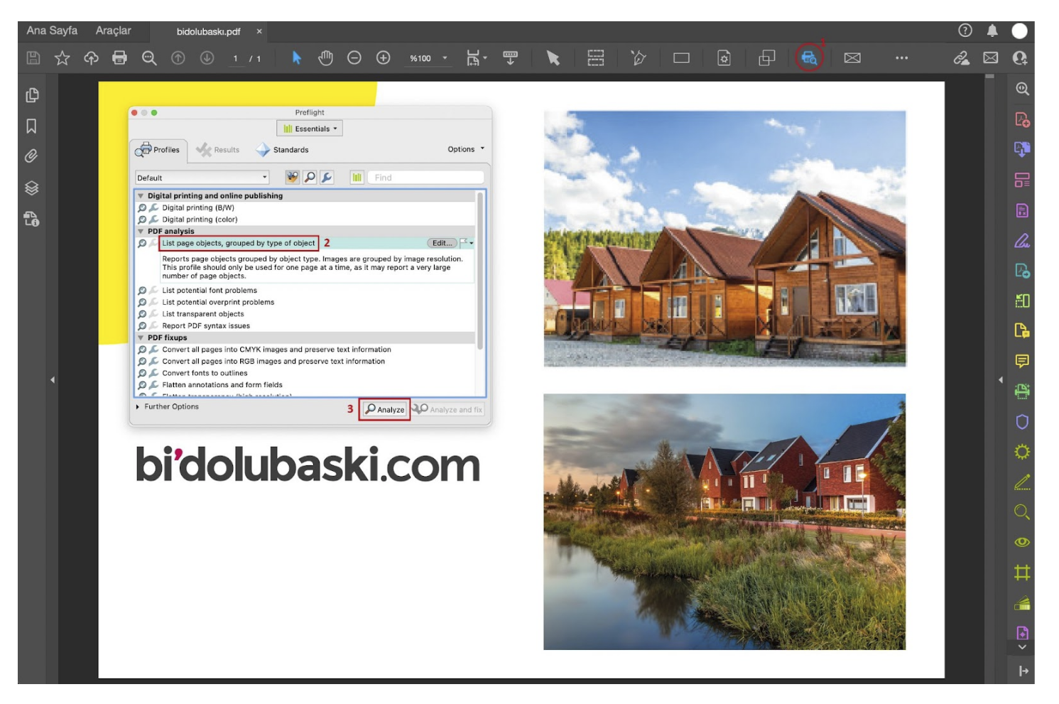Select the pen edit object tool
This screenshot has width=1059, height=704.
pos(639,58)
